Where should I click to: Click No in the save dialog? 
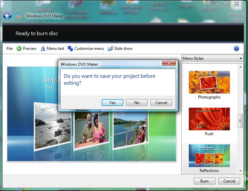pos(137,103)
